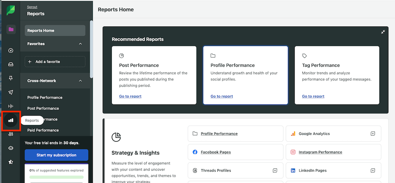This screenshot has width=395, height=183.
Task: Click the star icon in left rail
Action: point(11,162)
